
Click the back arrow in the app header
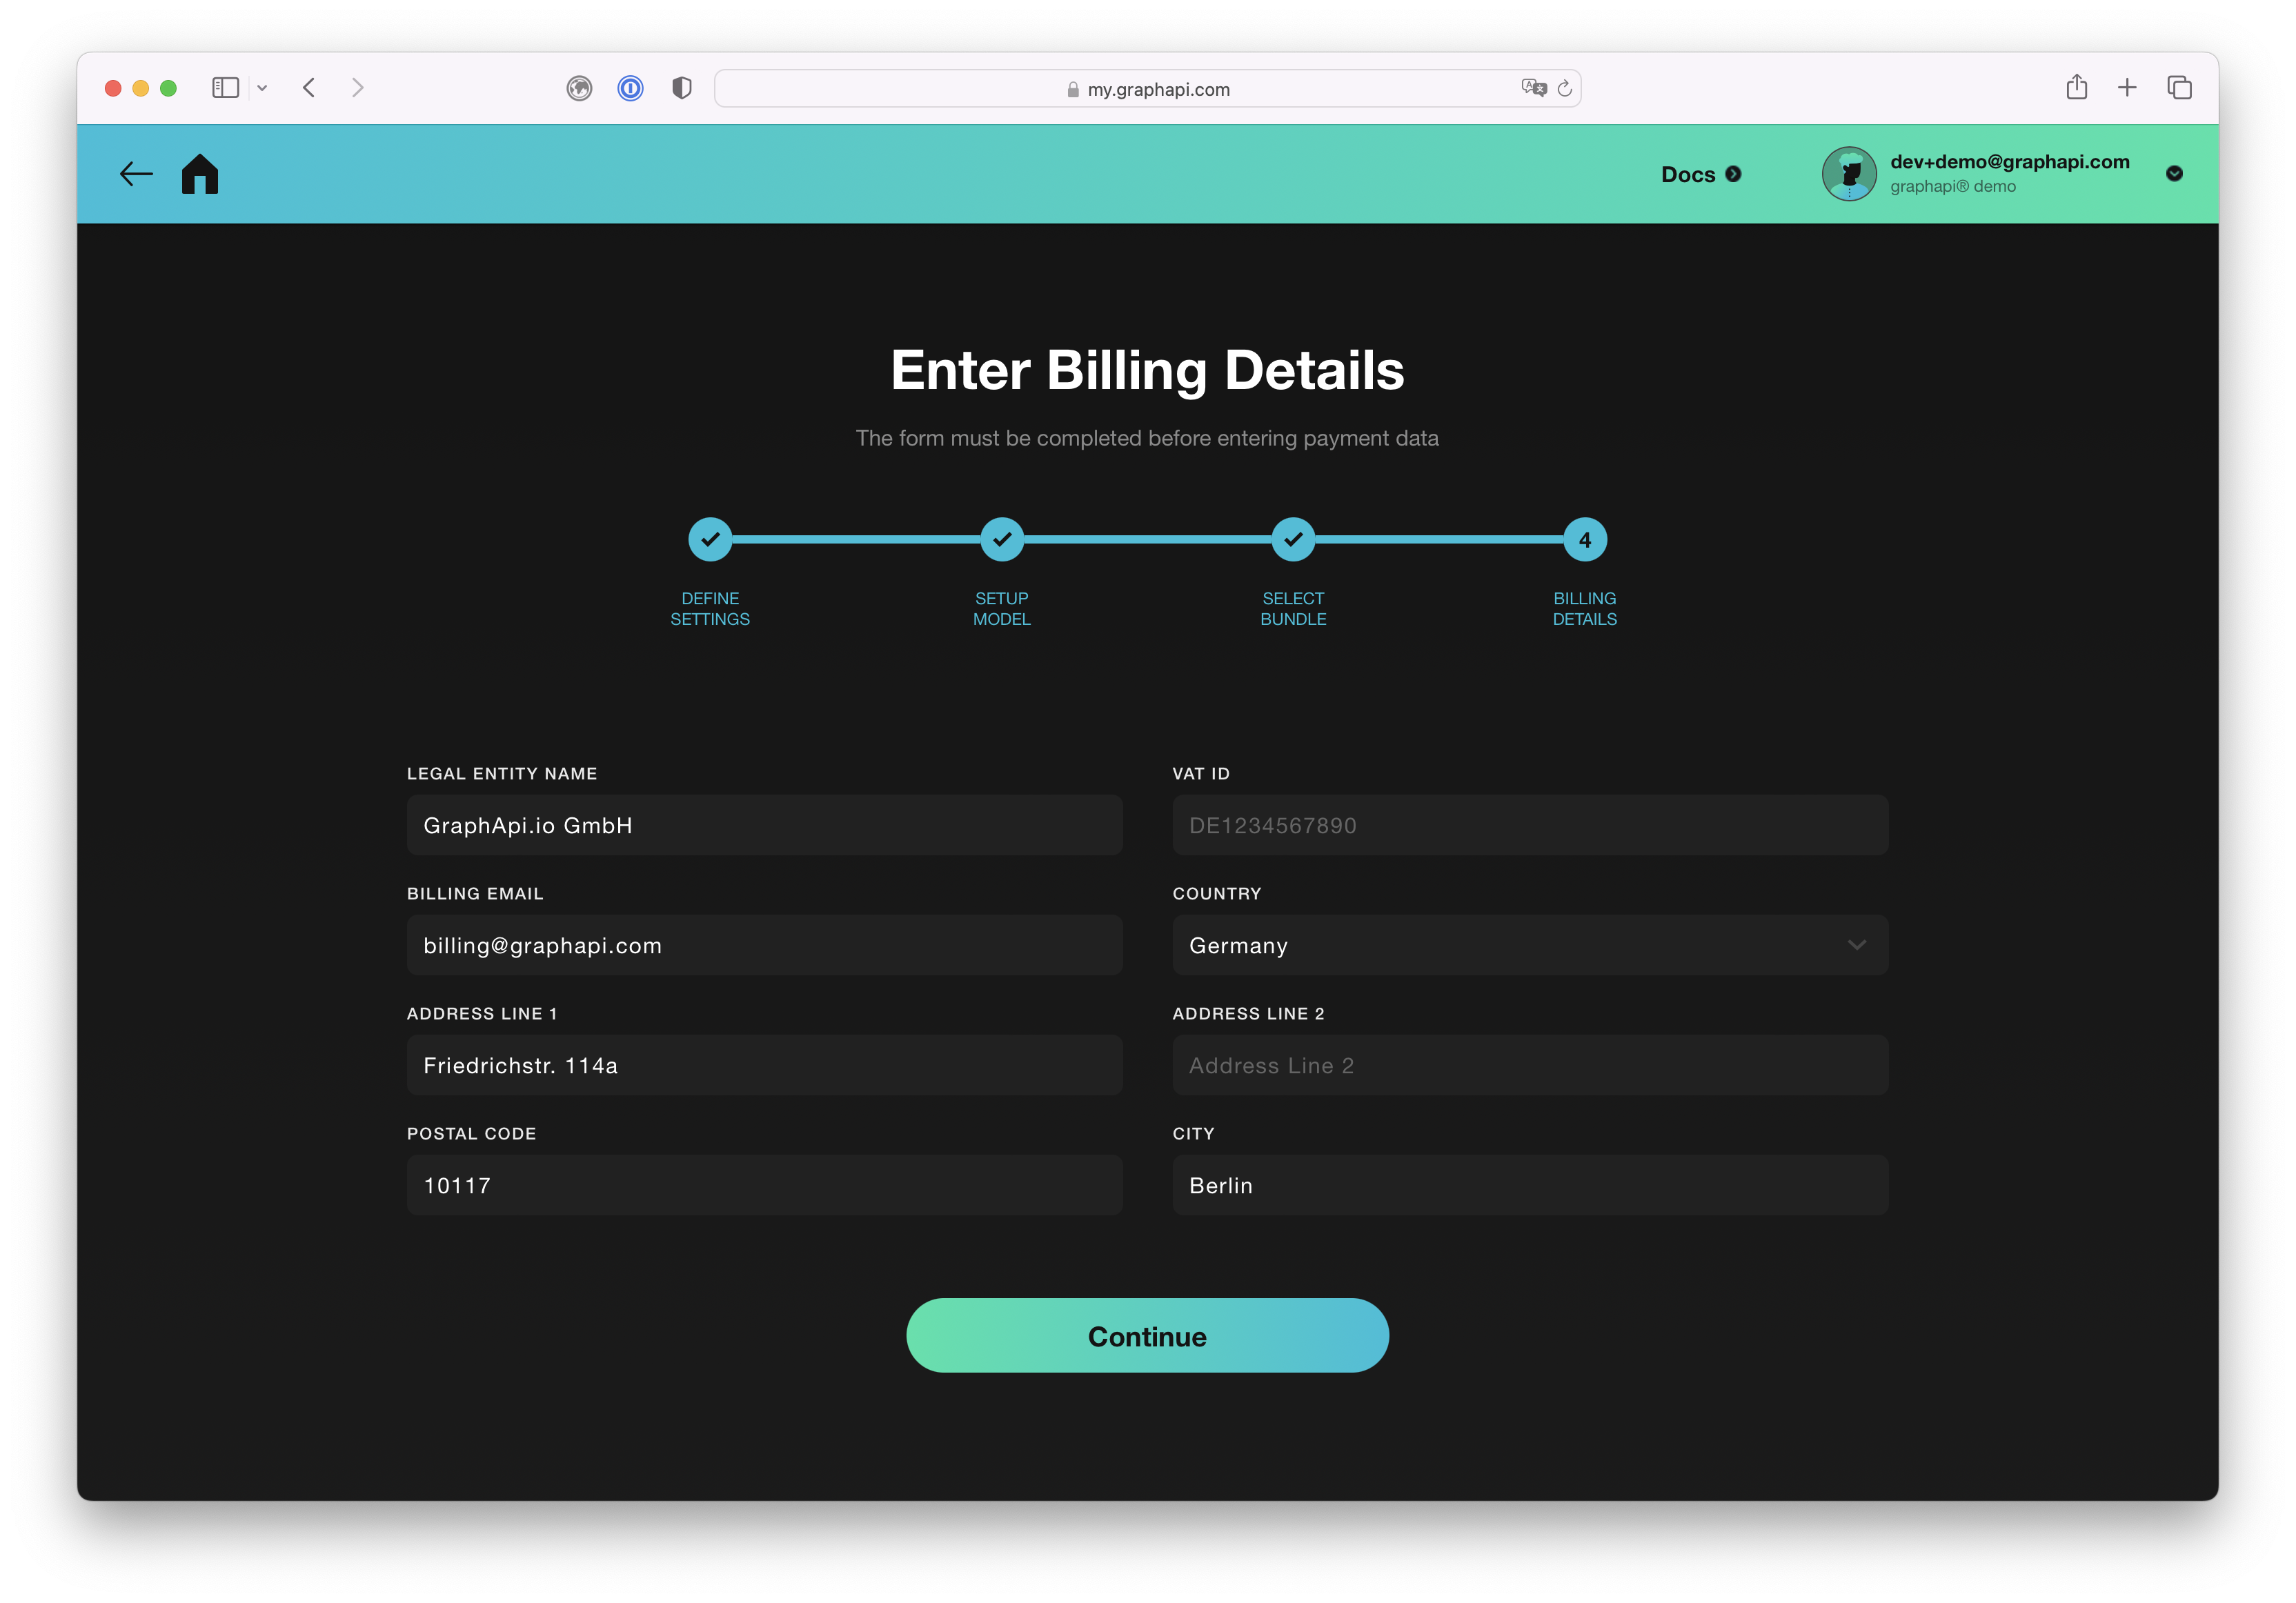coord(136,174)
